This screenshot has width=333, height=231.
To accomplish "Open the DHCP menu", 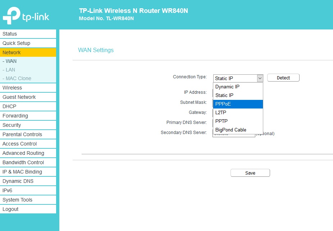I will pyautogui.click(x=28, y=106).
